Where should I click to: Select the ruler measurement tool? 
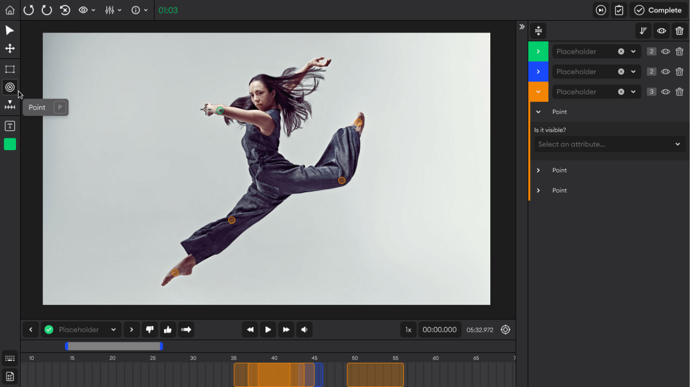(10, 105)
